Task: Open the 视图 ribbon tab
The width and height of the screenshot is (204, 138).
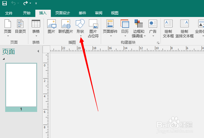Action: coord(114,13)
